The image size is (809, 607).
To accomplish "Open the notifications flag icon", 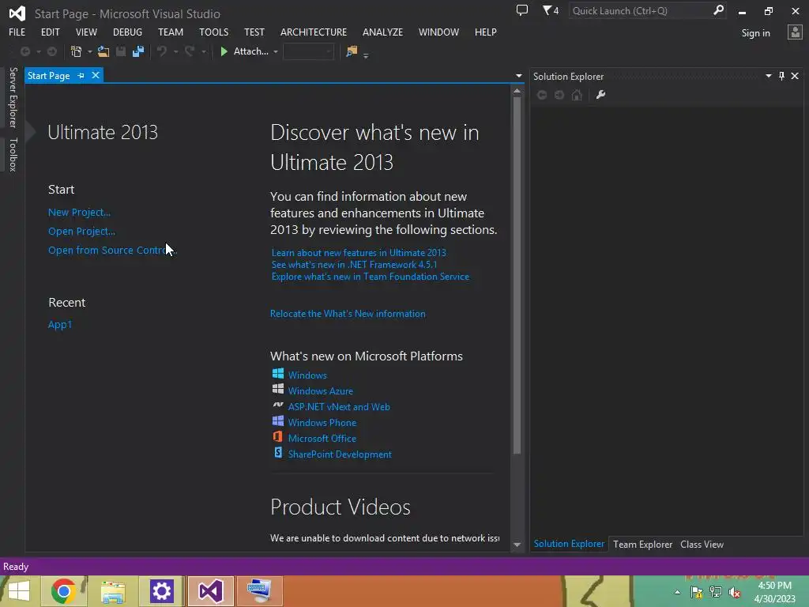I will [x=551, y=10].
